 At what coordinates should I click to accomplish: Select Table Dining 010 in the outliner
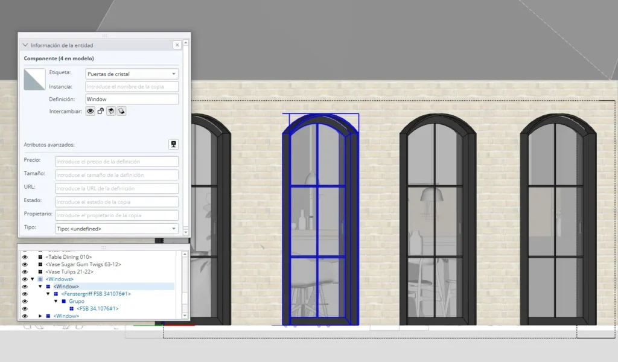click(x=69, y=257)
